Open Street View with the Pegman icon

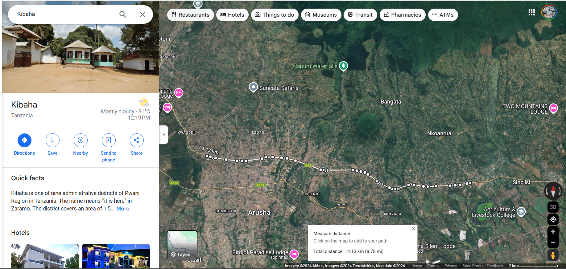coord(553,255)
